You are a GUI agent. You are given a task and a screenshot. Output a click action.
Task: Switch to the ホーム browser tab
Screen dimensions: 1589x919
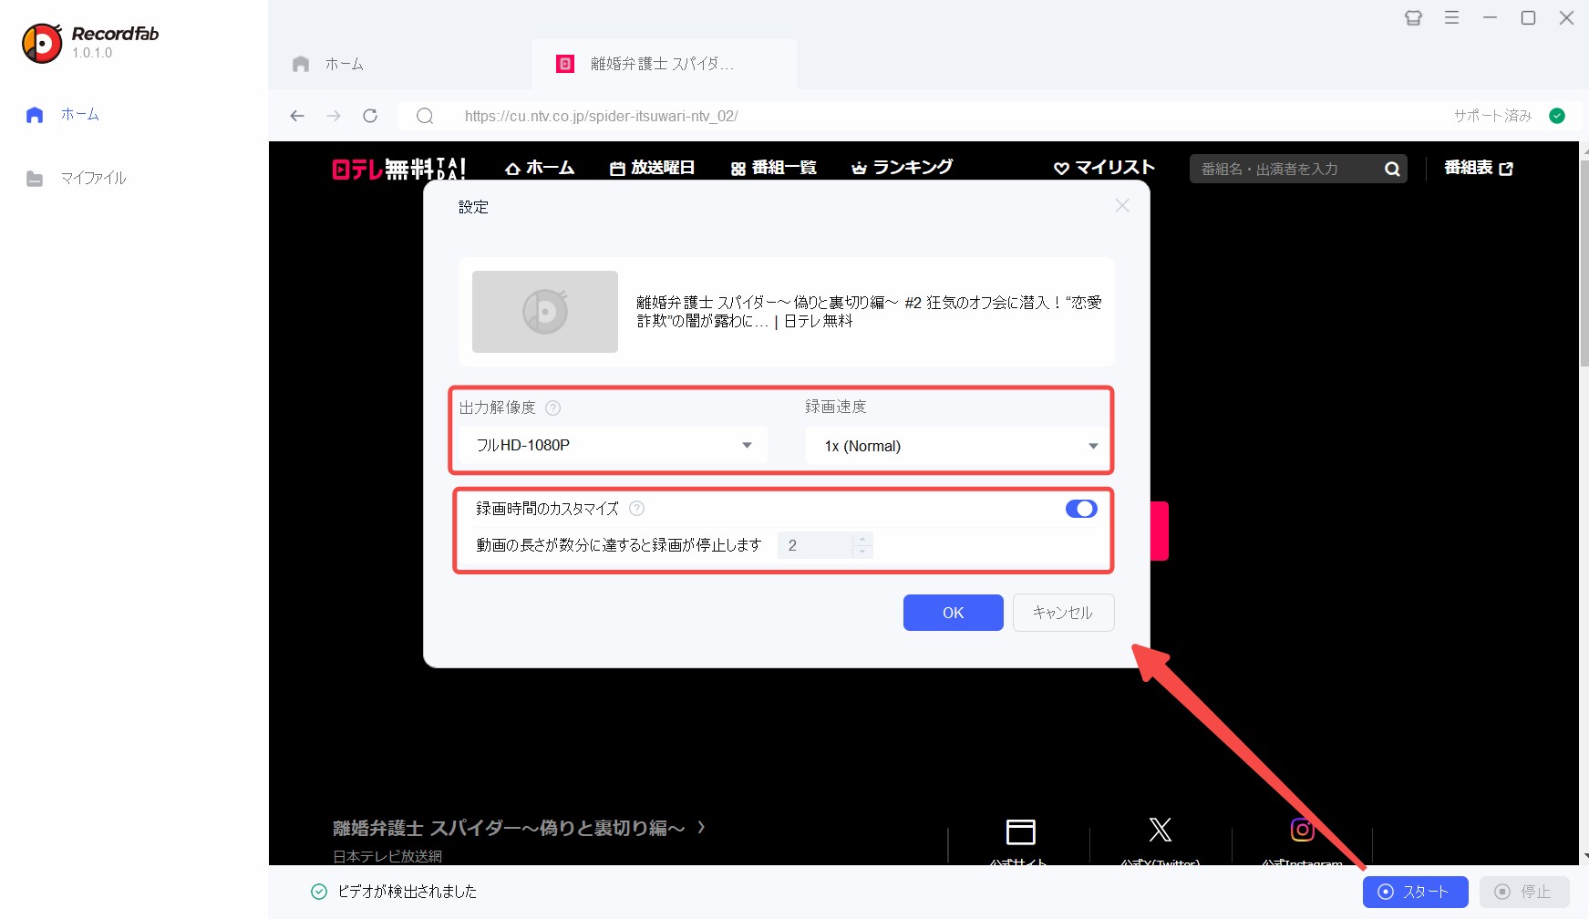(x=345, y=64)
